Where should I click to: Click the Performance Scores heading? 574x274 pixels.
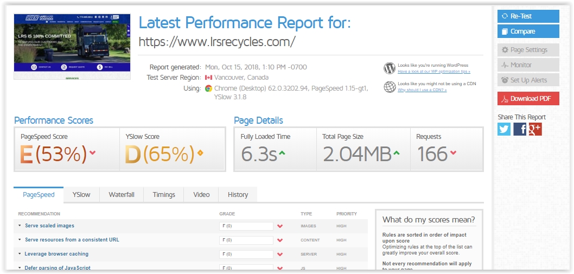[x=54, y=120]
